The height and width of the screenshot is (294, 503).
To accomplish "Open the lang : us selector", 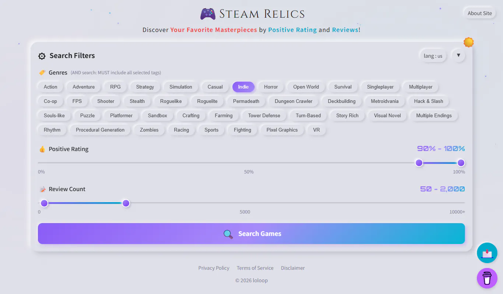I will point(433,56).
